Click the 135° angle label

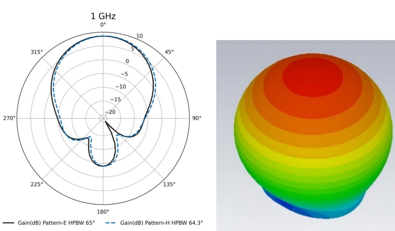tap(170, 184)
